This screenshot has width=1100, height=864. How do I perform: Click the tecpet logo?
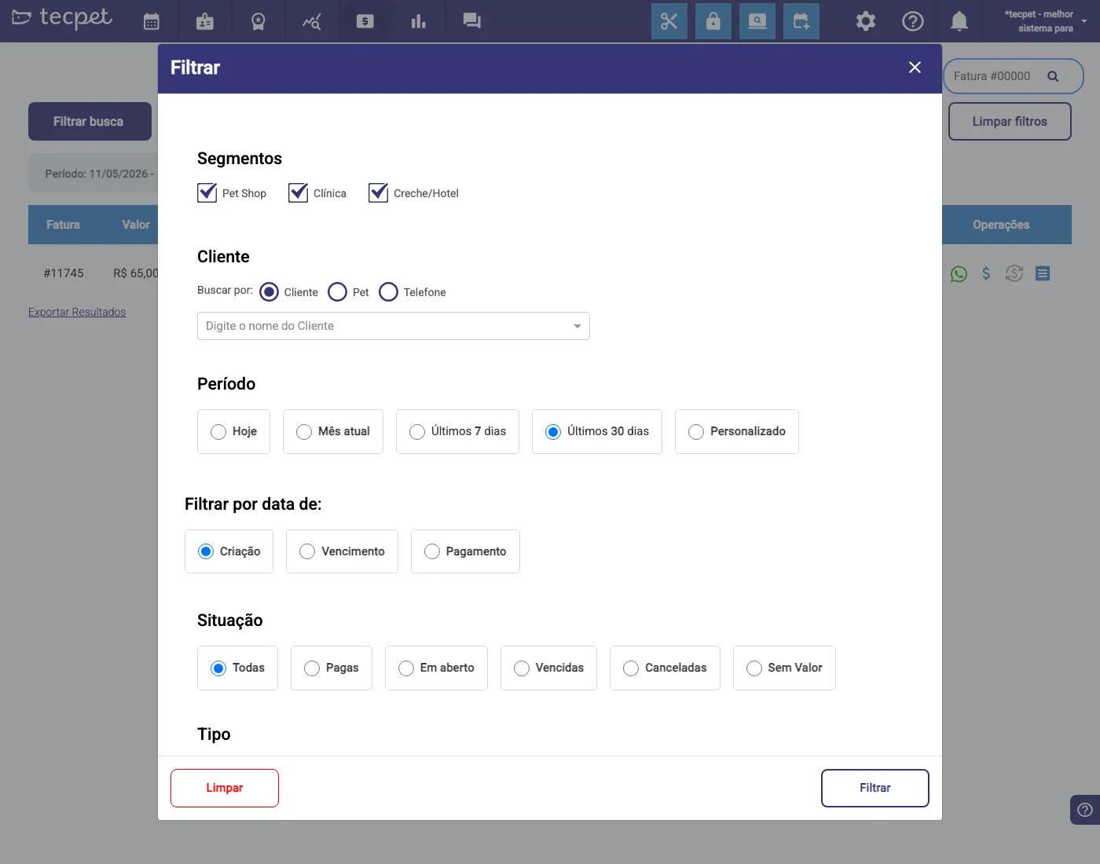coord(62,17)
